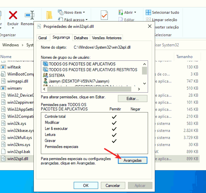This screenshot has width=206, height=193.
Task: Click the win32kbase.sys file name
Action: pos(21,131)
